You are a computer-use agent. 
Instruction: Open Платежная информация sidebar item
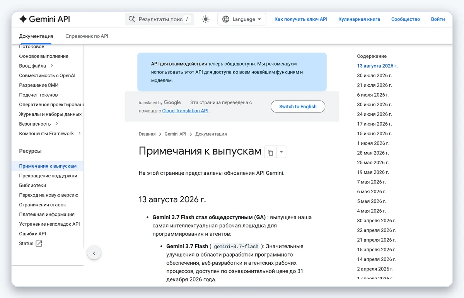pyautogui.click(x=47, y=215)
